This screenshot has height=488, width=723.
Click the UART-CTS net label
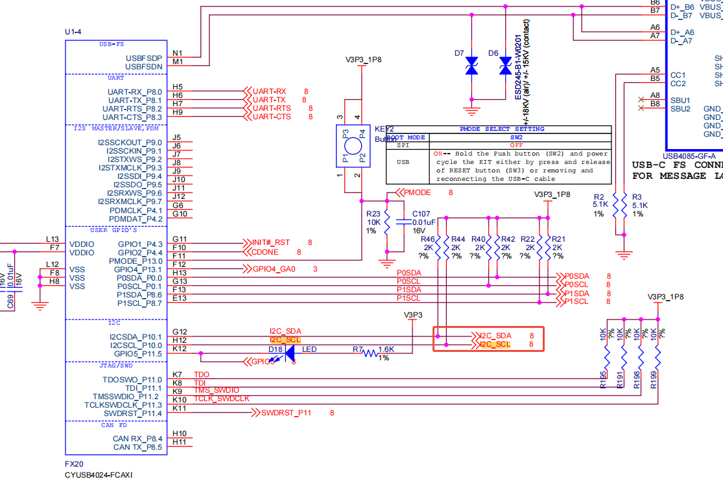click(272, 117)
